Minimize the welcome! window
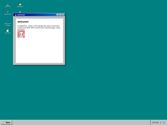 point(58,15)
